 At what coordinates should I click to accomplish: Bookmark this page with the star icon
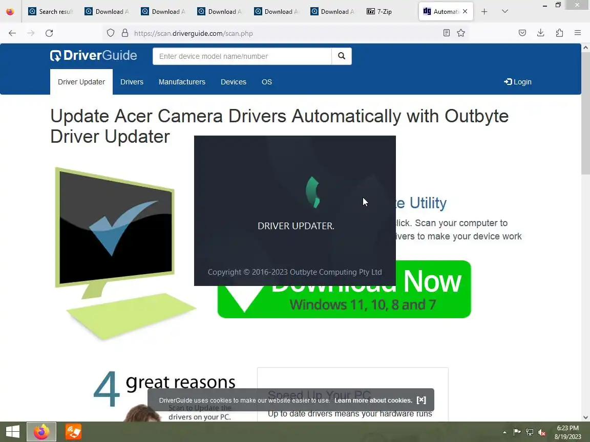click(461, 33)
